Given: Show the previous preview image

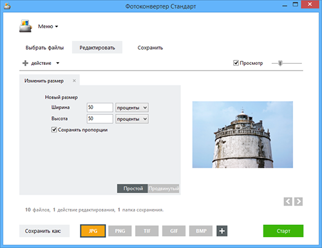Looking at the screenshot, I should tap(288, 202).
